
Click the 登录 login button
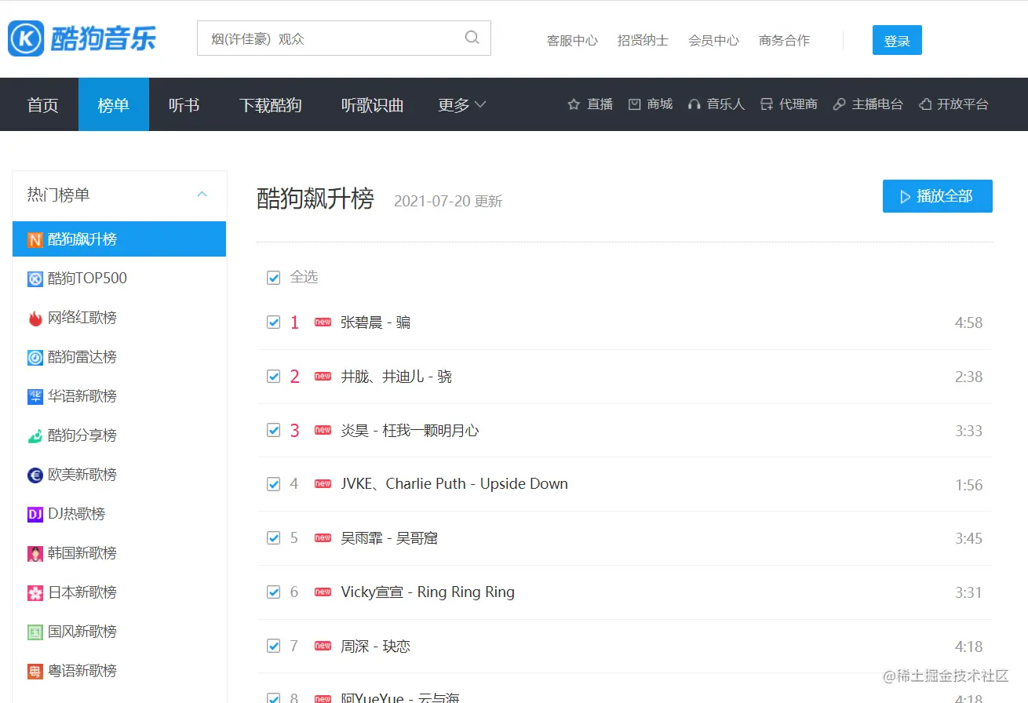coord(897,40)
